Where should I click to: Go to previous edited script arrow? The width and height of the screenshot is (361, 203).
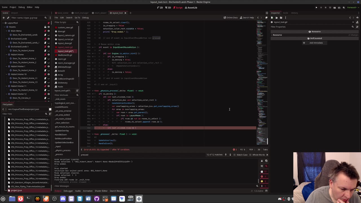tap(258, 17)
